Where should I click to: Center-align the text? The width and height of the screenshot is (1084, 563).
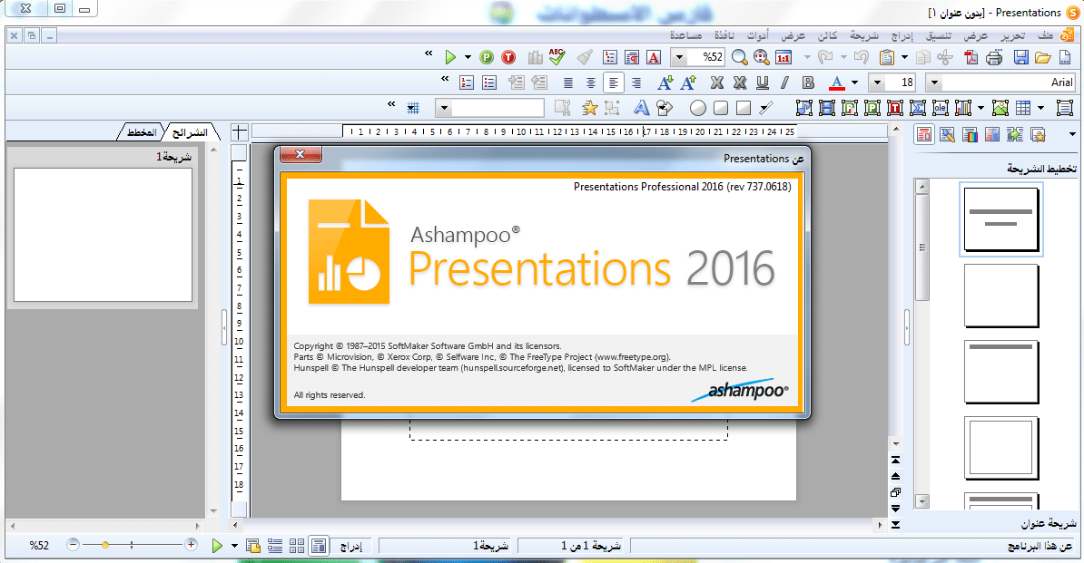[590, 83]
